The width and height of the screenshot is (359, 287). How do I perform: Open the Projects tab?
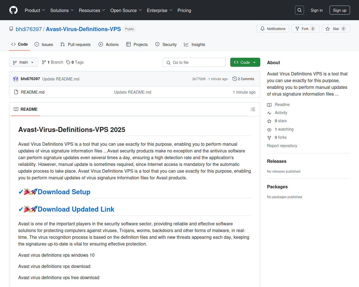137,45
